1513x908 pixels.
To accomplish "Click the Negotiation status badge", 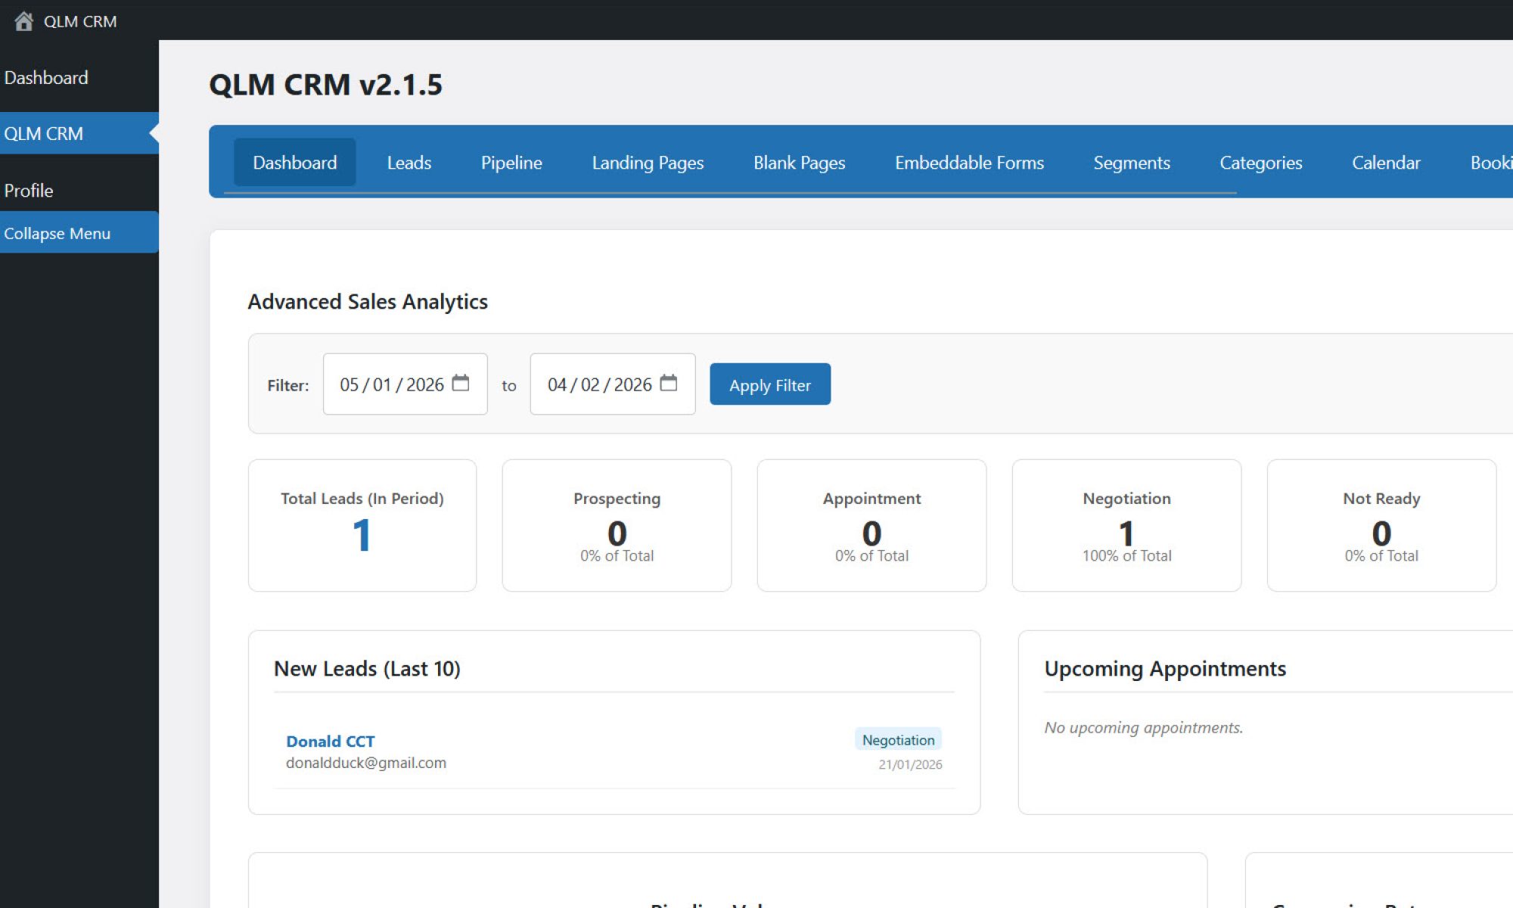I will [x=898, y=740].
